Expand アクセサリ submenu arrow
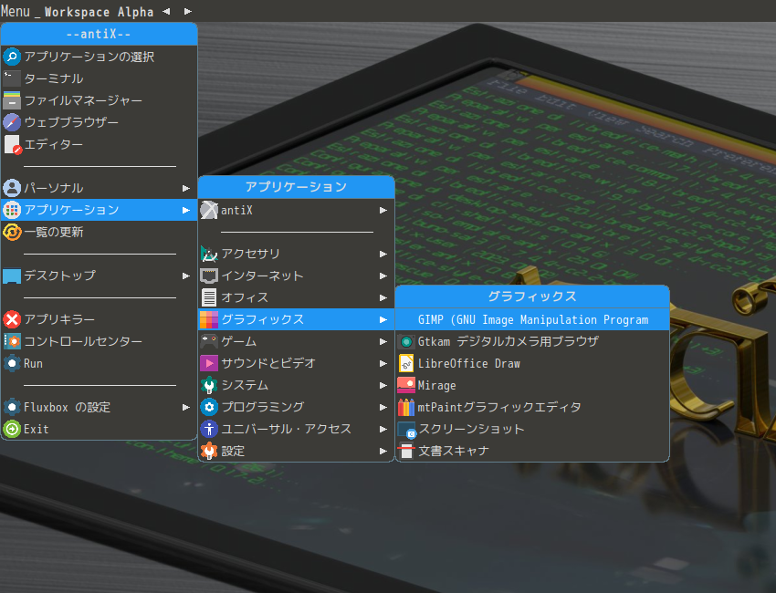 tap(383, 254)
